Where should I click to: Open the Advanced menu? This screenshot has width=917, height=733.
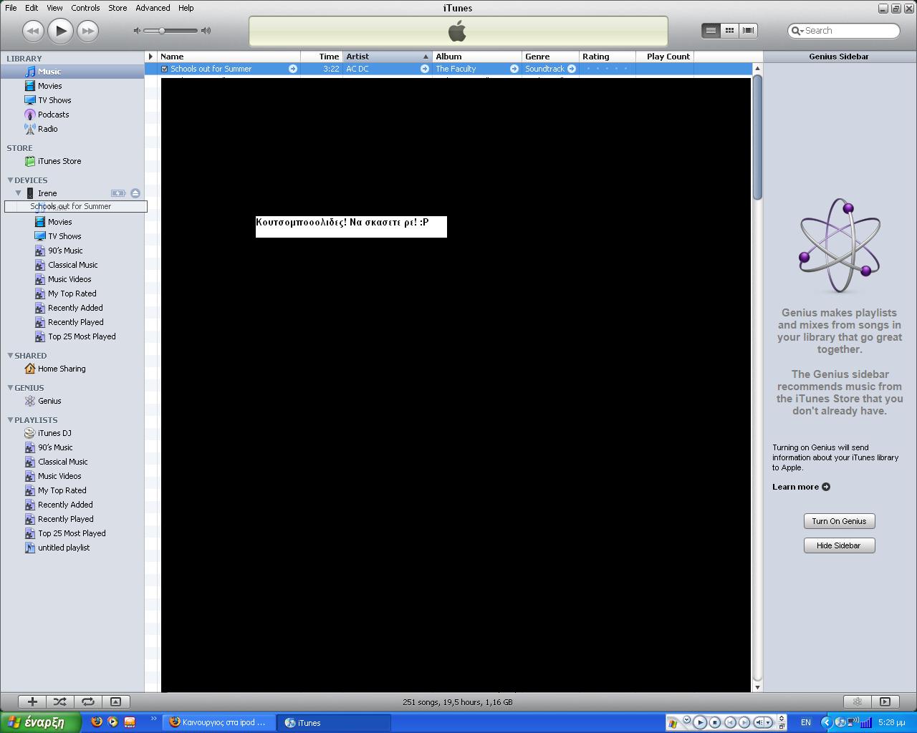click(x=153, y=8)
